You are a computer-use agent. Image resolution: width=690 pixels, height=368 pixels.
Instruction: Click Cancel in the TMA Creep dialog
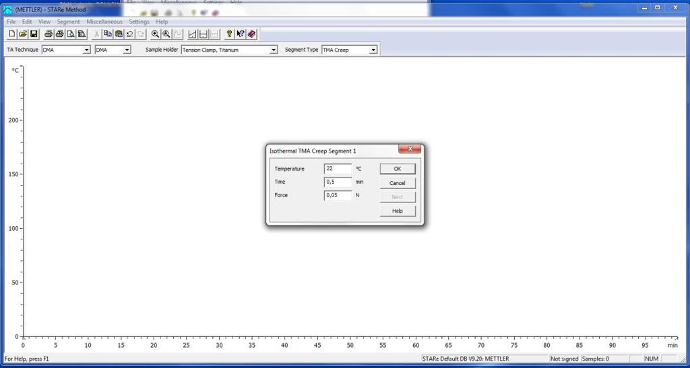[x=398, y=183]
